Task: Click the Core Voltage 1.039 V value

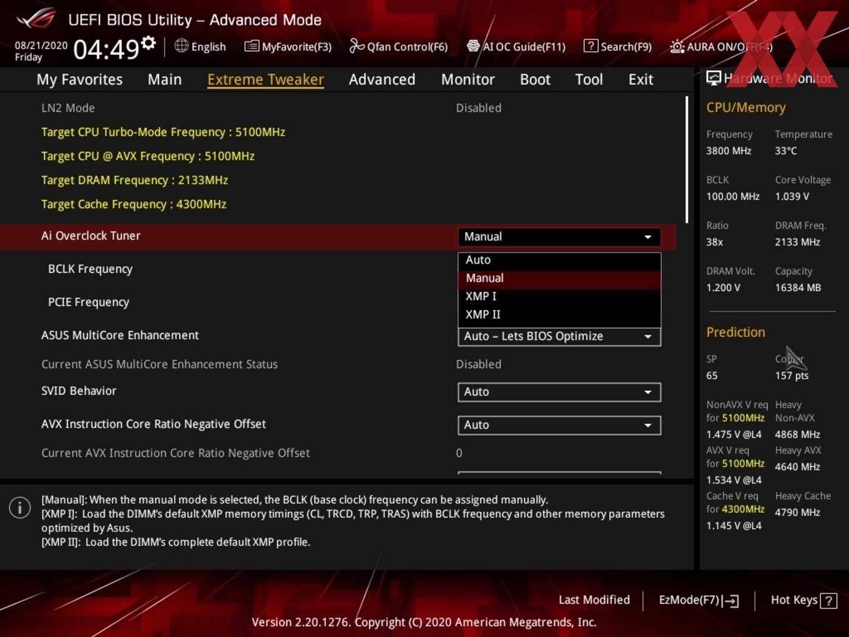Action: (792, 197)
